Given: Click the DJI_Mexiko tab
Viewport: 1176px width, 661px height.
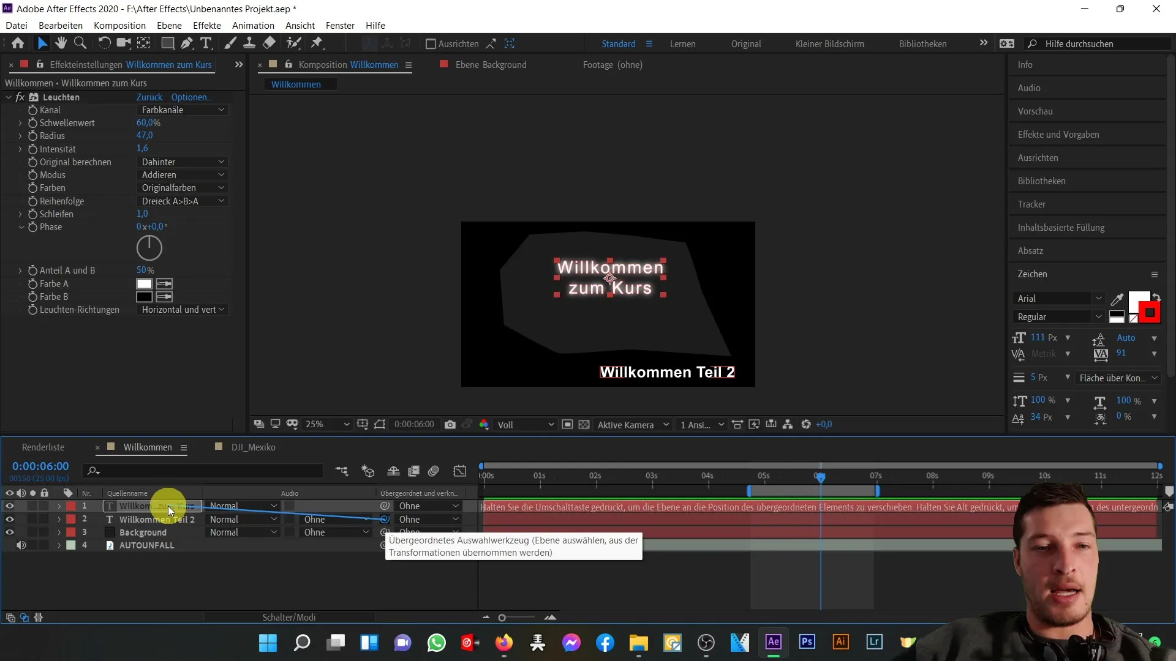Looking at the screenshot, I should [x=253, y=446].
